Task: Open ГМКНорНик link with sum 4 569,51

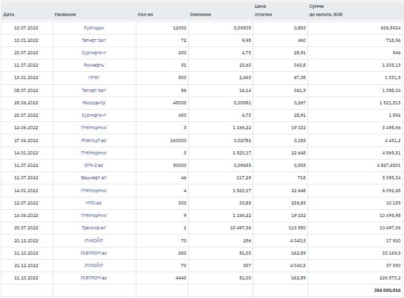Action: (x=93, y=153)
